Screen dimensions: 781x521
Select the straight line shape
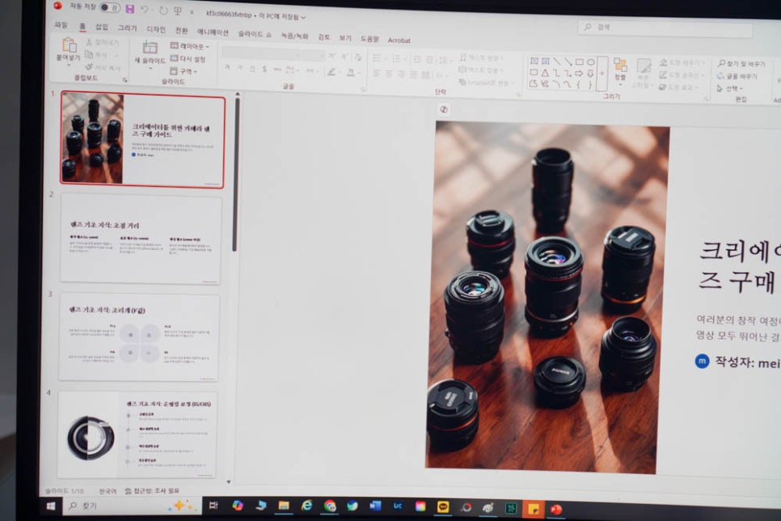pyautogui.click(x=556, y=61)
